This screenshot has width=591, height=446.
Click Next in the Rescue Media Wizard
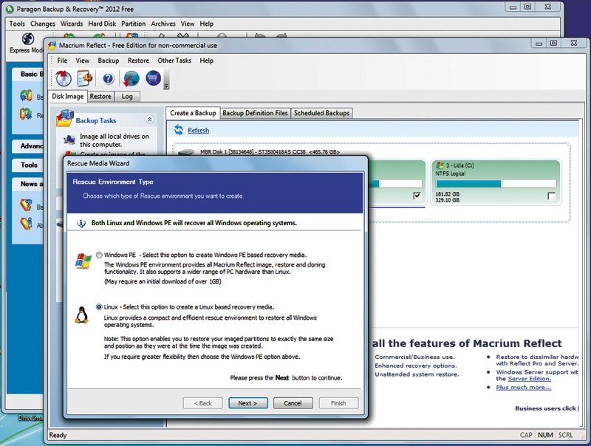click(248, 403)
